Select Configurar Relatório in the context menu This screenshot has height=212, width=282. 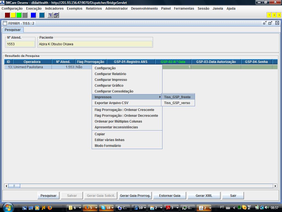127,74
